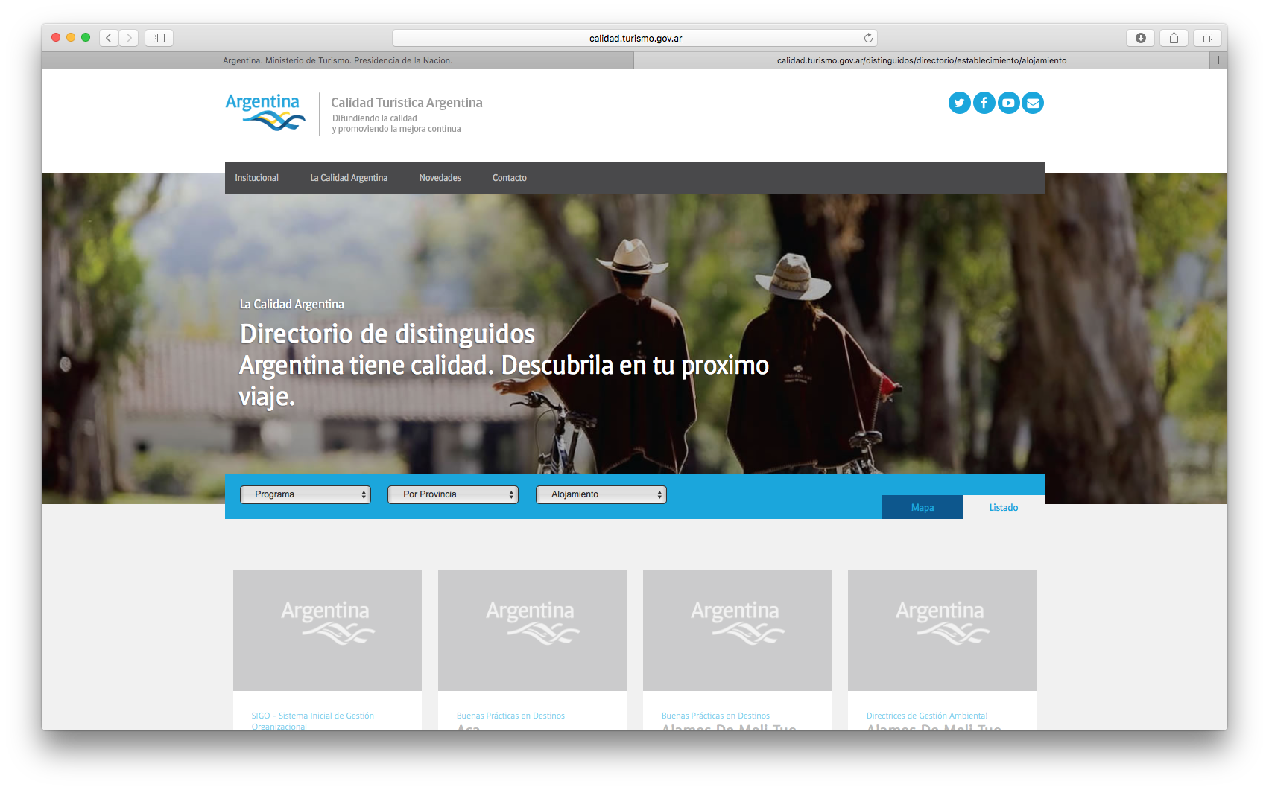The image size is (1269, 790).
Task: Open the Programa dropdown
Action: click(x=305, y=494)
